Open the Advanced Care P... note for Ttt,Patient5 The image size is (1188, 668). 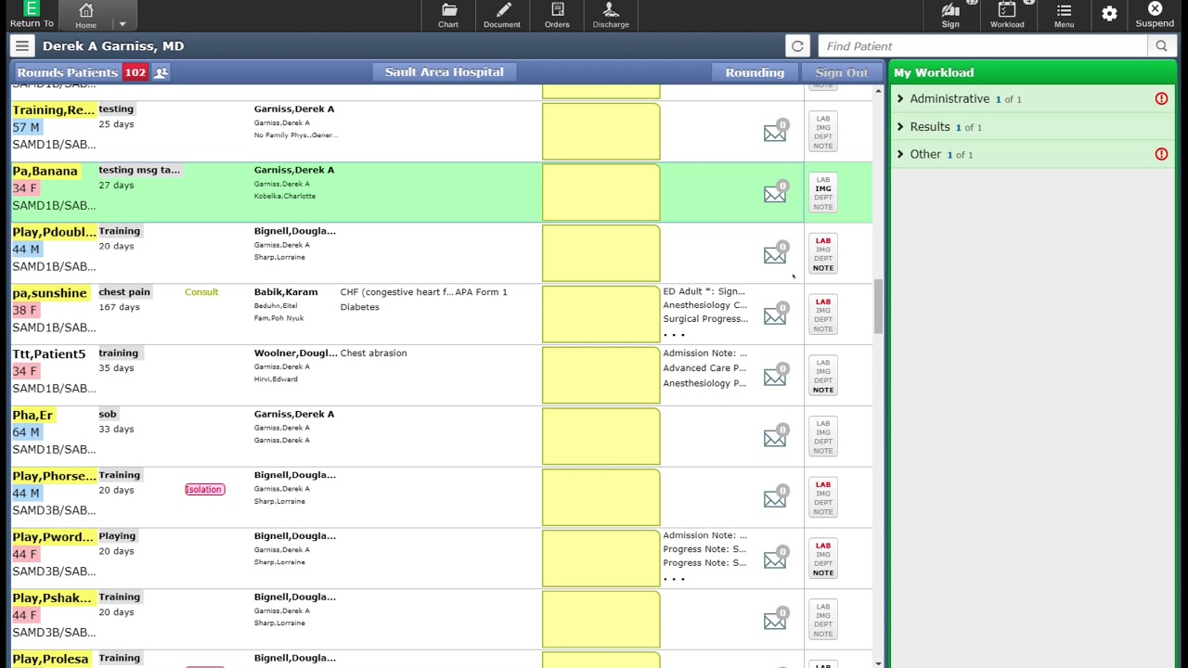[704, 368]
